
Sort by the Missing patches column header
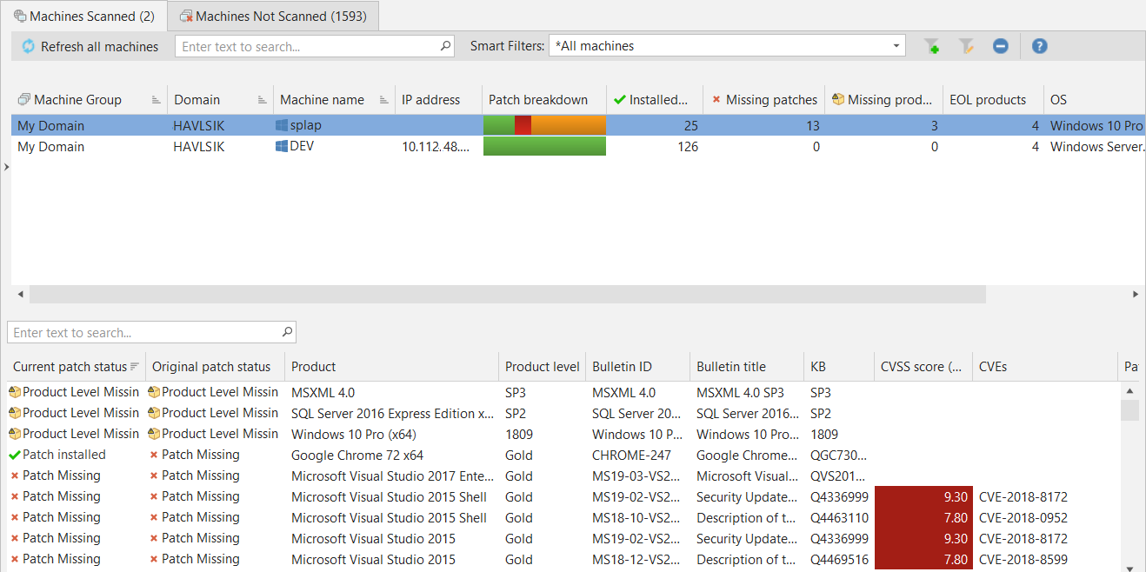pos(764,100)
